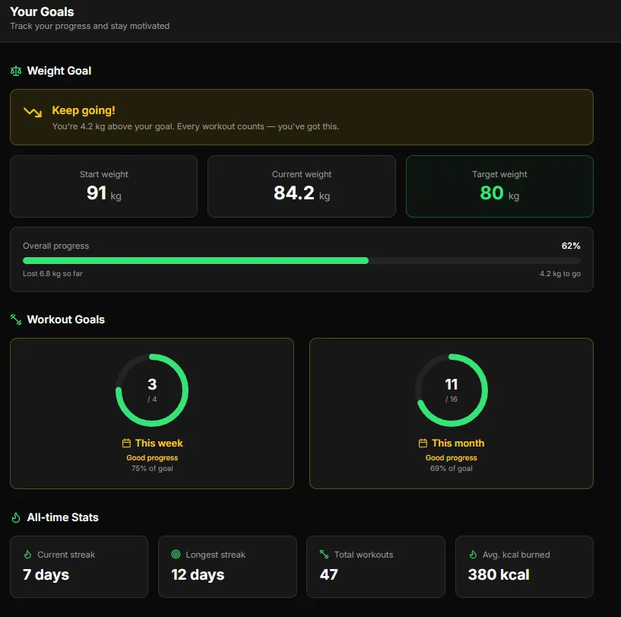The height and width of the screenshot is (617, 621).
Task: Click the This week label
Action: (x=159, y=443)
